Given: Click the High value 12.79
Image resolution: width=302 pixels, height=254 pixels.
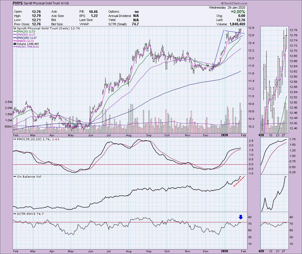Looking at the screenshot, I should [x=36, y=16].
